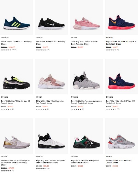Open Women's Nike Air Zoom Pegasus link

click(x=15, y=163)
